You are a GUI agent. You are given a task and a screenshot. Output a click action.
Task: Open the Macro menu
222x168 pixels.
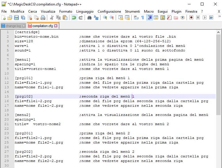[x=149, y=12]
